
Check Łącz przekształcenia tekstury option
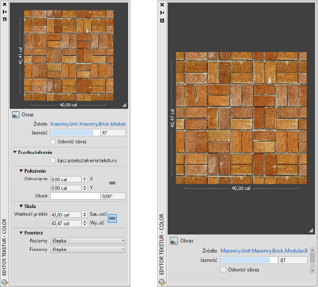tap(53, 160)
